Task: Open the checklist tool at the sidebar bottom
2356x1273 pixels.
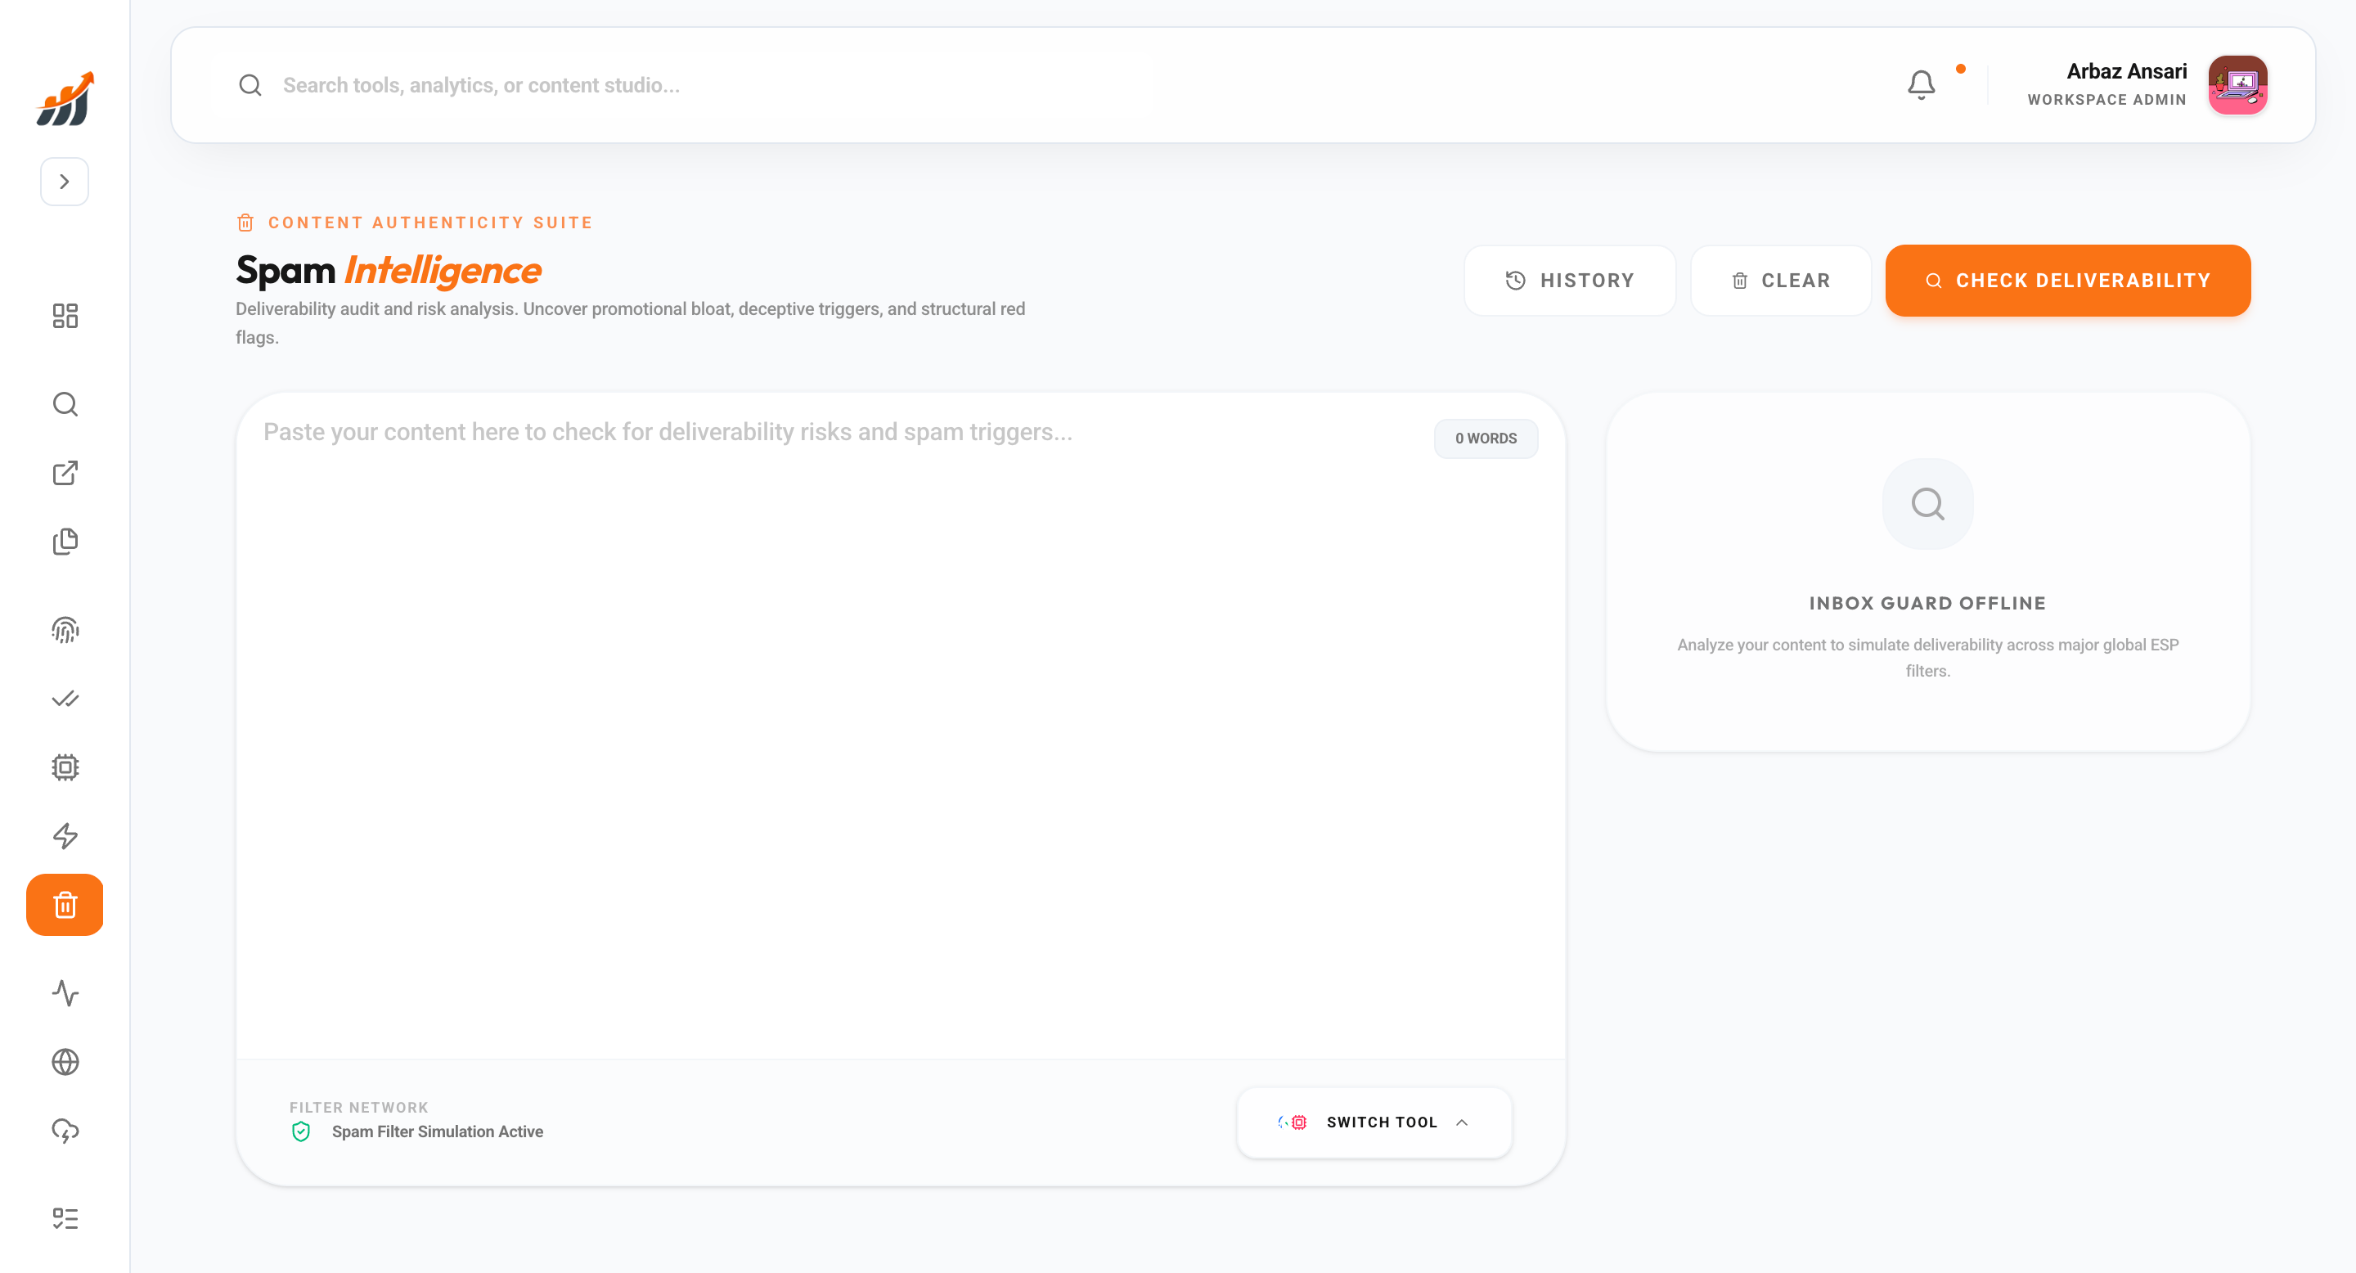Action: click(65, 1218)
